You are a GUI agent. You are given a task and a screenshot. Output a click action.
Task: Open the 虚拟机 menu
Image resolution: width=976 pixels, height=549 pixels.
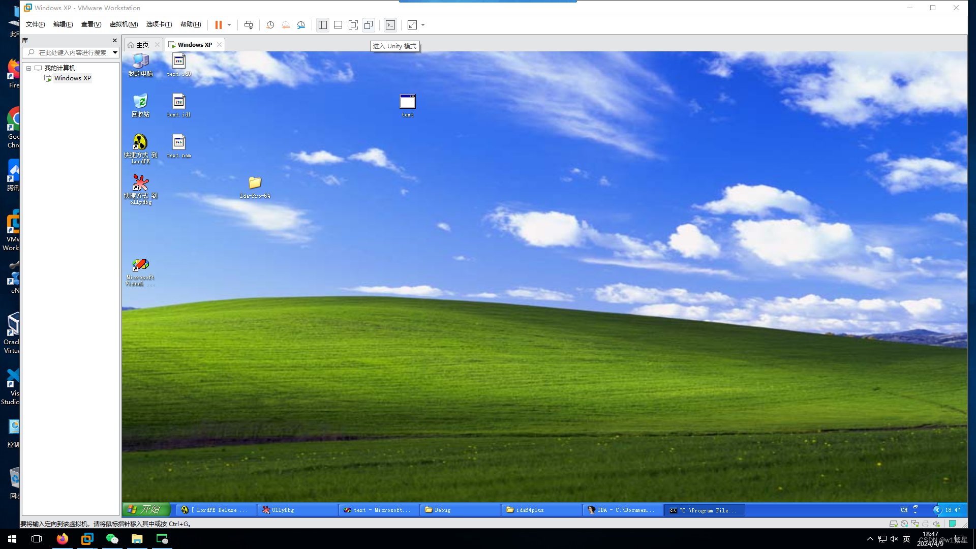[x=124, y=24]
